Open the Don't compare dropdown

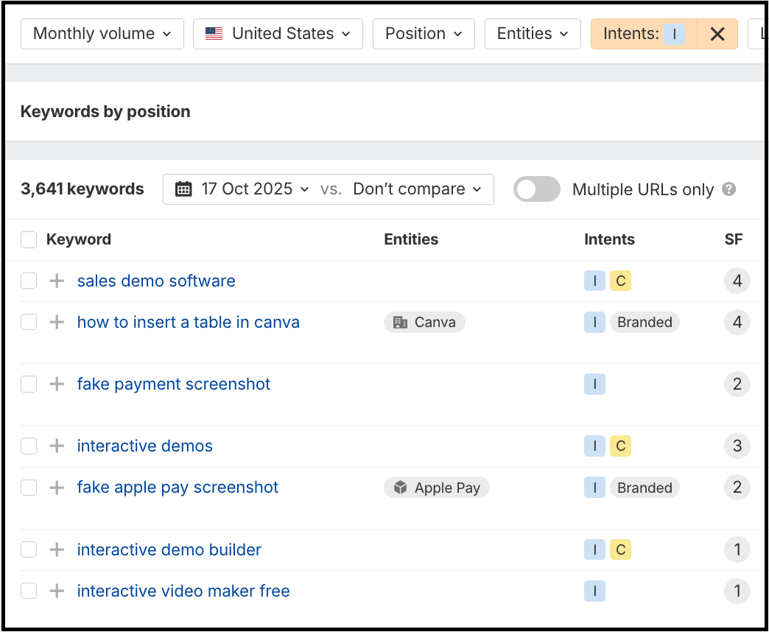point(418,189)
